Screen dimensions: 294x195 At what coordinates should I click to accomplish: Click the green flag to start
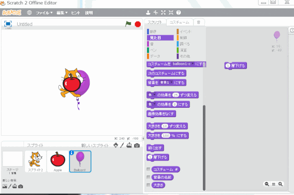128,24
